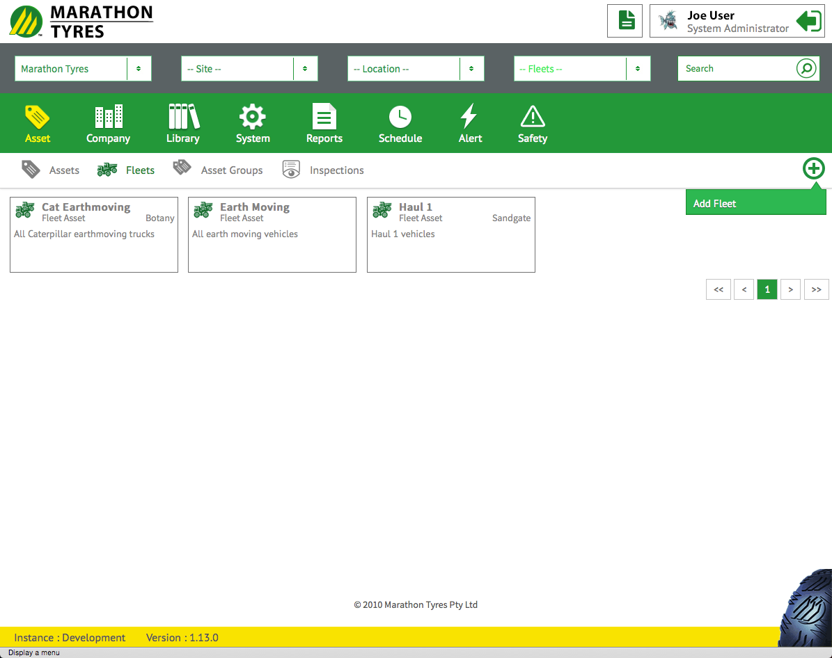This screenshot has width=832, height=658.
Task: Open the Schedule clock icon
Action: pos(400,117)
